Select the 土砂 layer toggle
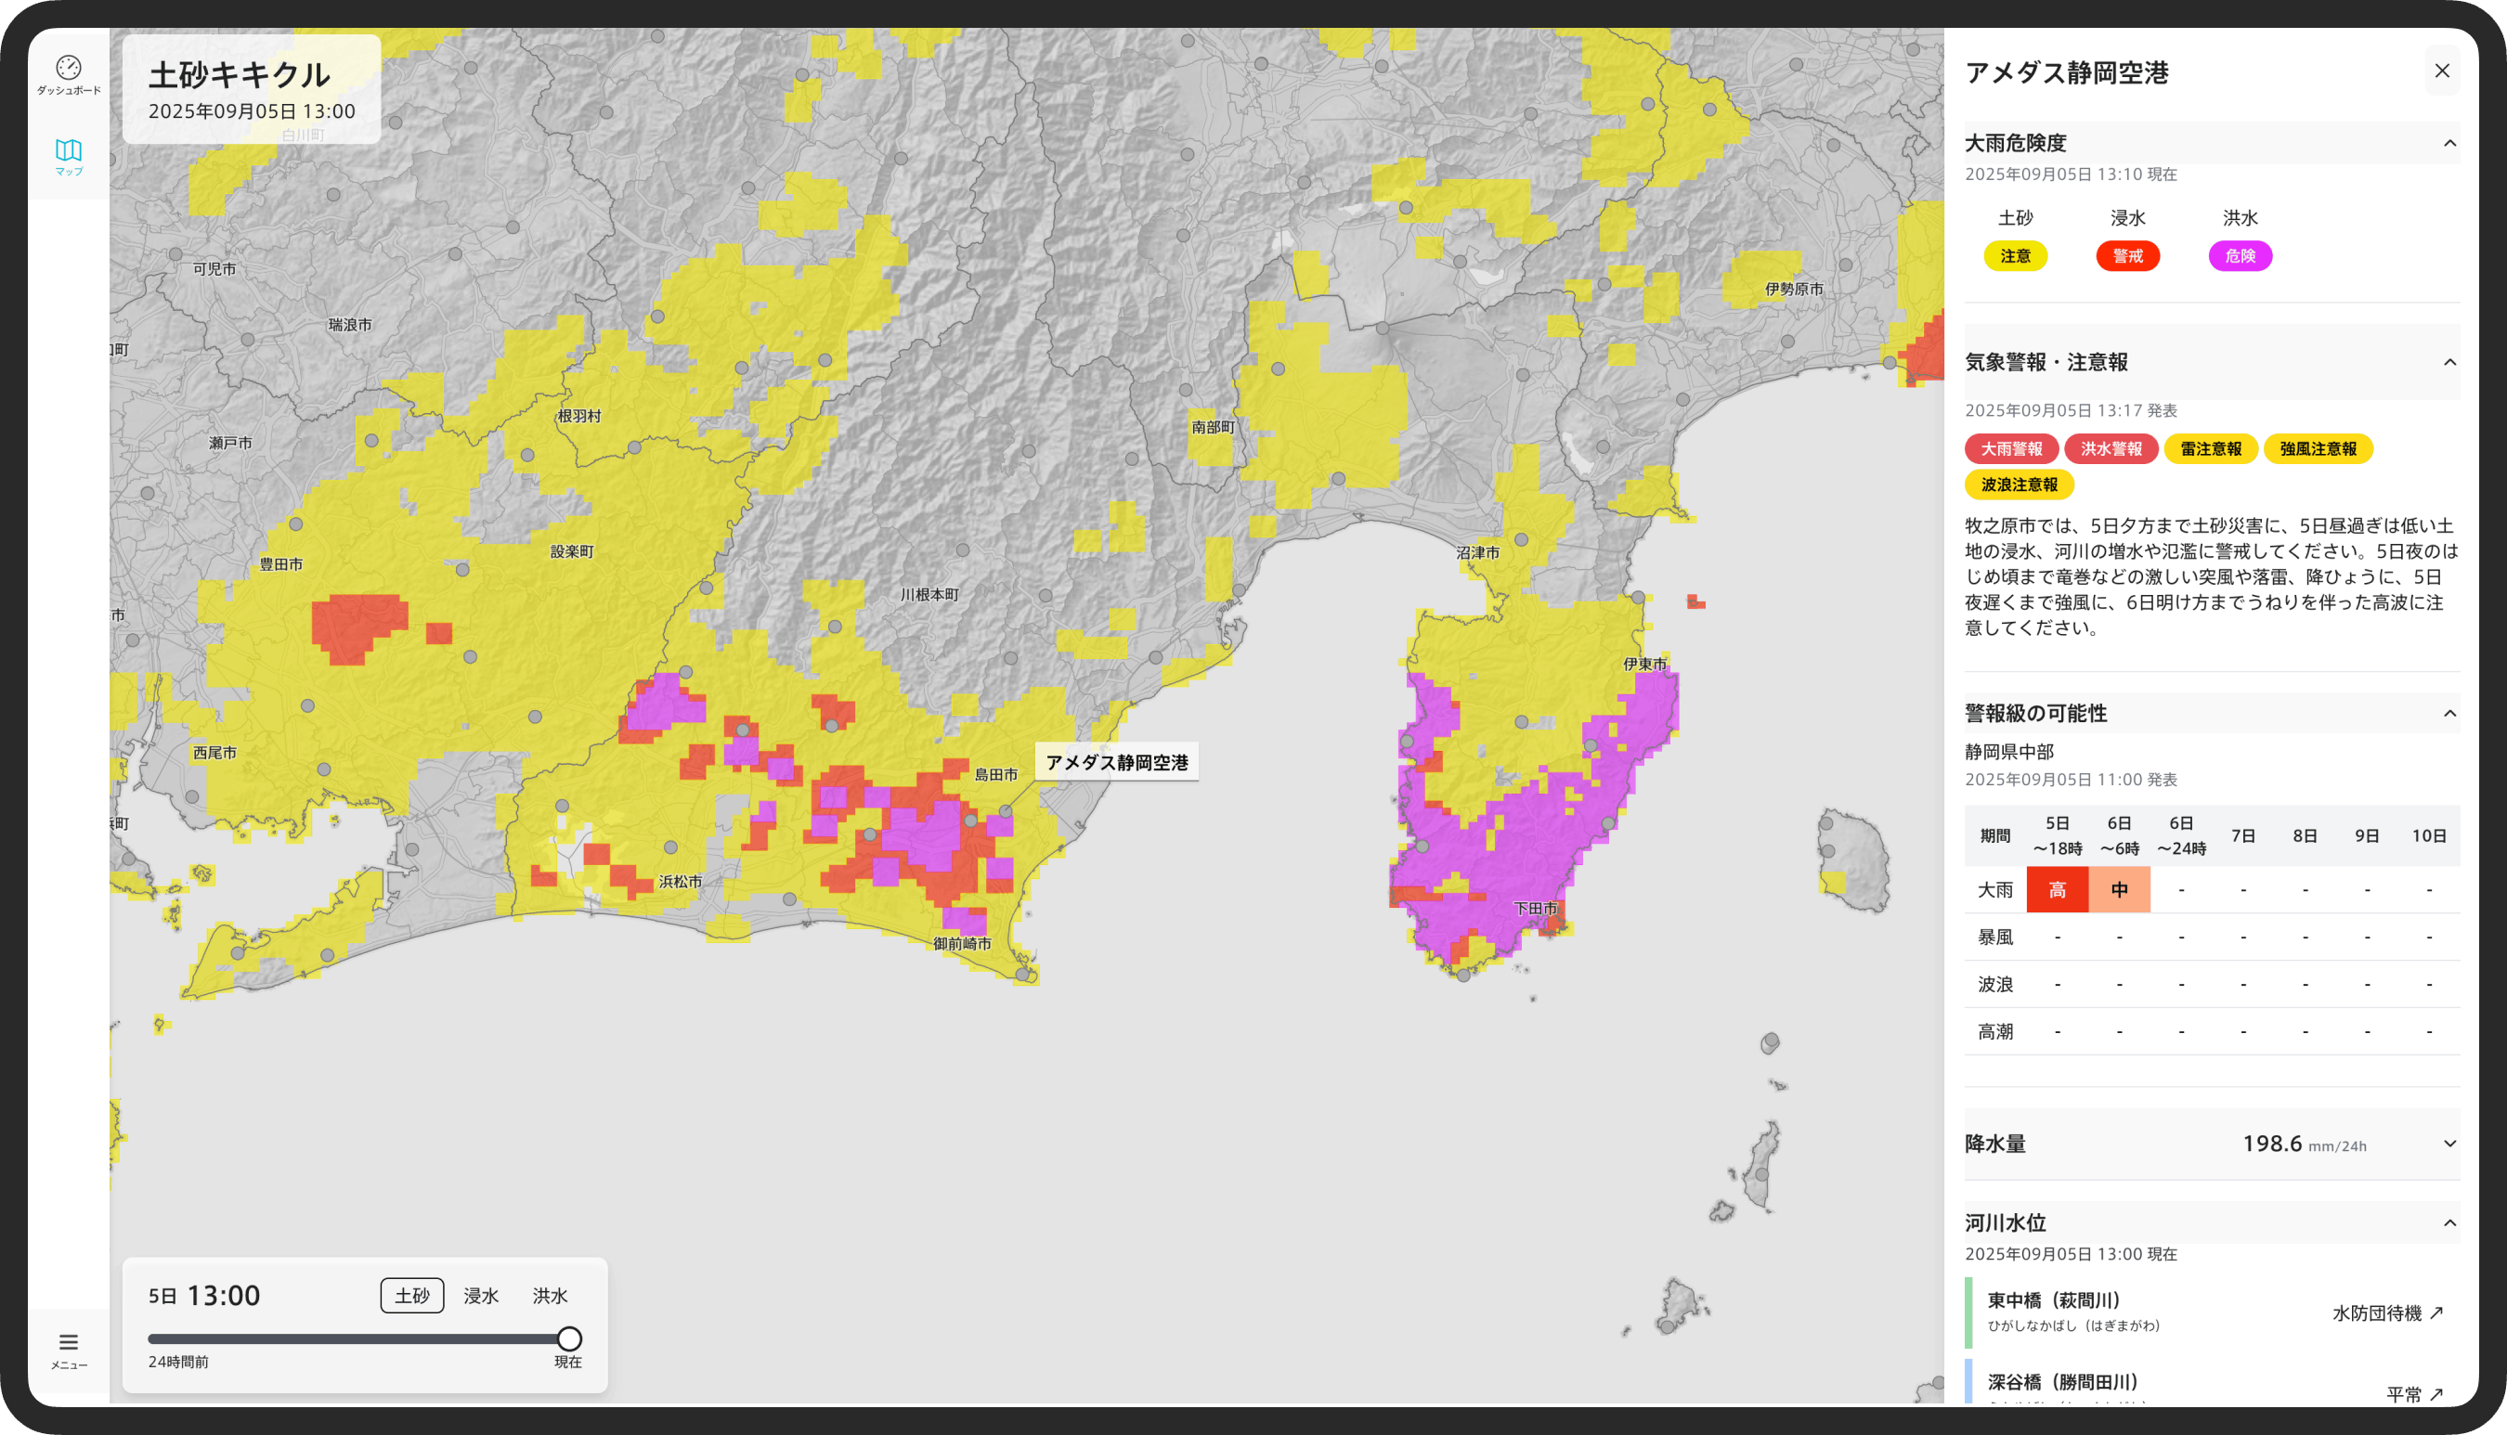This screenshot has width=2507, height=1435. pos(411,1295)
